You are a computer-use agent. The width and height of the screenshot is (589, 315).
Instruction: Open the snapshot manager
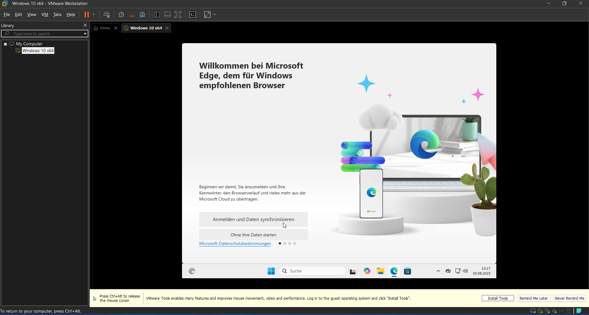click(x=142, y=15)
